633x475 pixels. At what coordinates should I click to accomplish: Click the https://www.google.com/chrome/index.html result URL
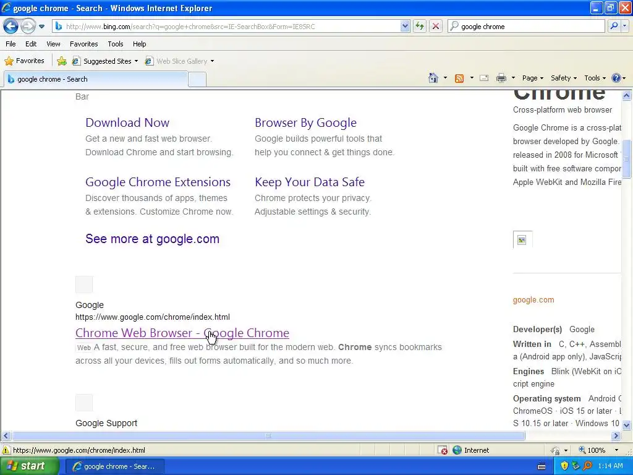[x=153, y=317]
